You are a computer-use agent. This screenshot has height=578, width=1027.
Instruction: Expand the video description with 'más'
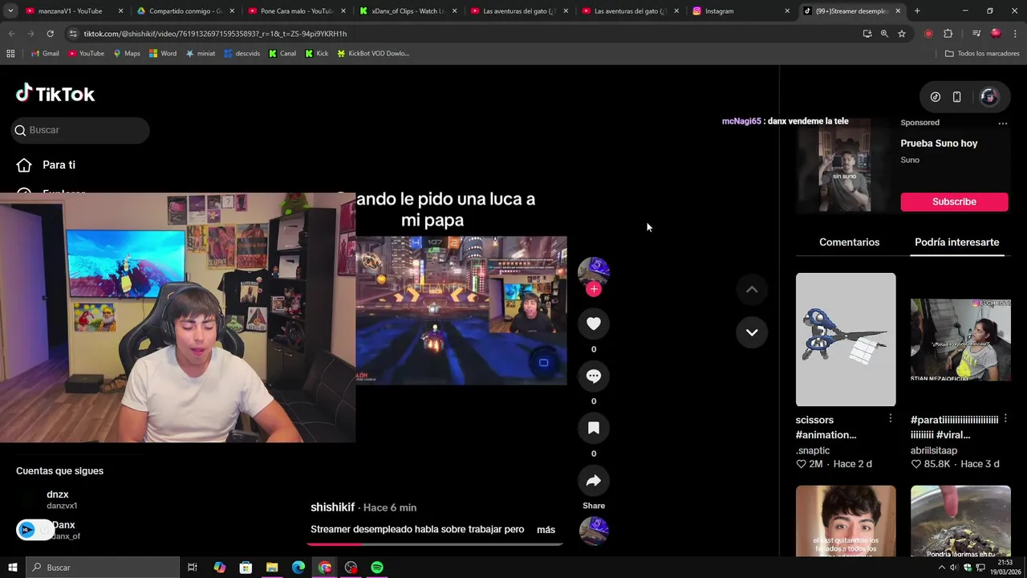coord(546,530)
